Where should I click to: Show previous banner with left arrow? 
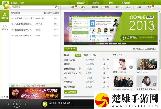pos(69,29)
